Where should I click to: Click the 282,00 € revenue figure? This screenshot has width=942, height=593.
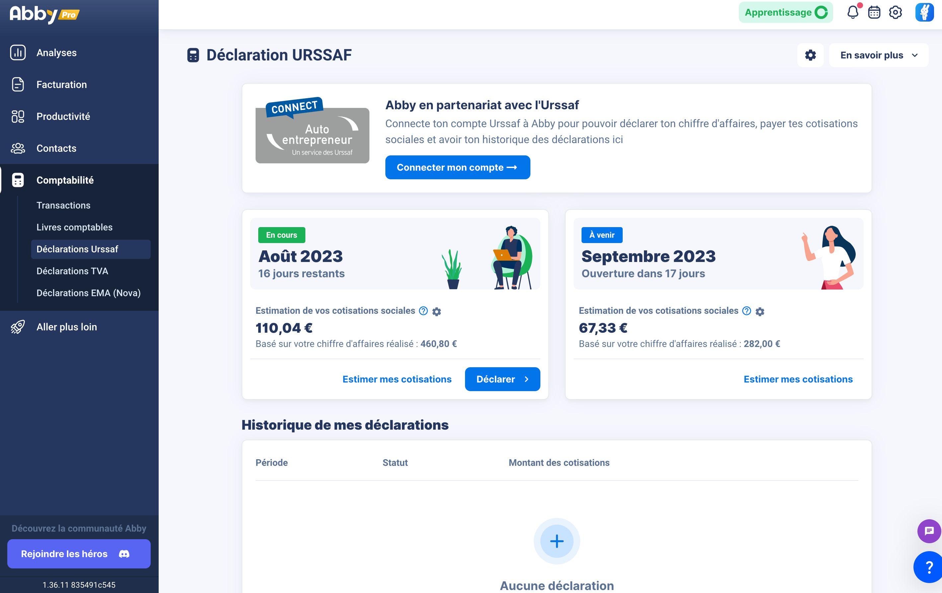point(762,344)
